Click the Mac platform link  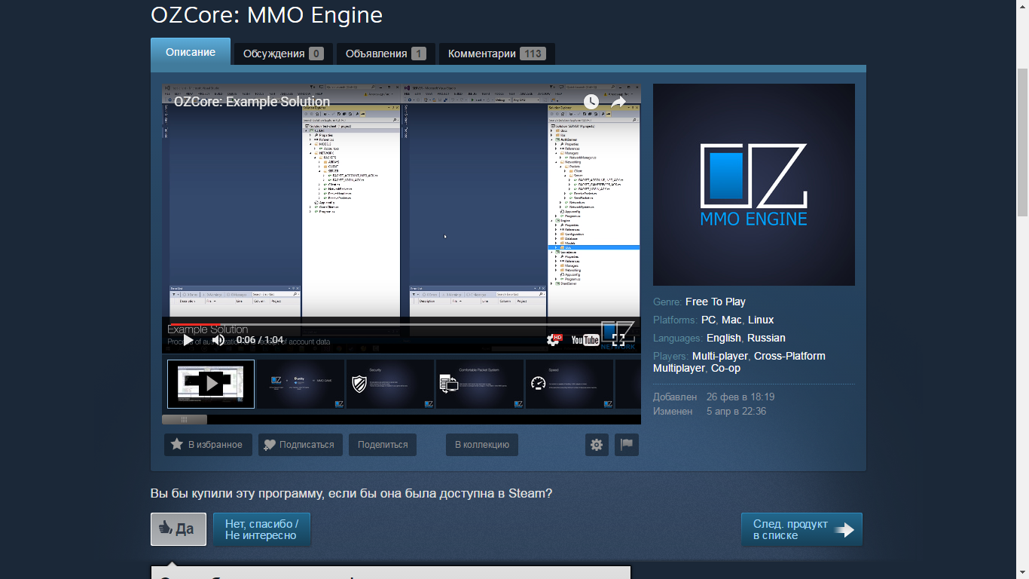click(x=731, y=320)
